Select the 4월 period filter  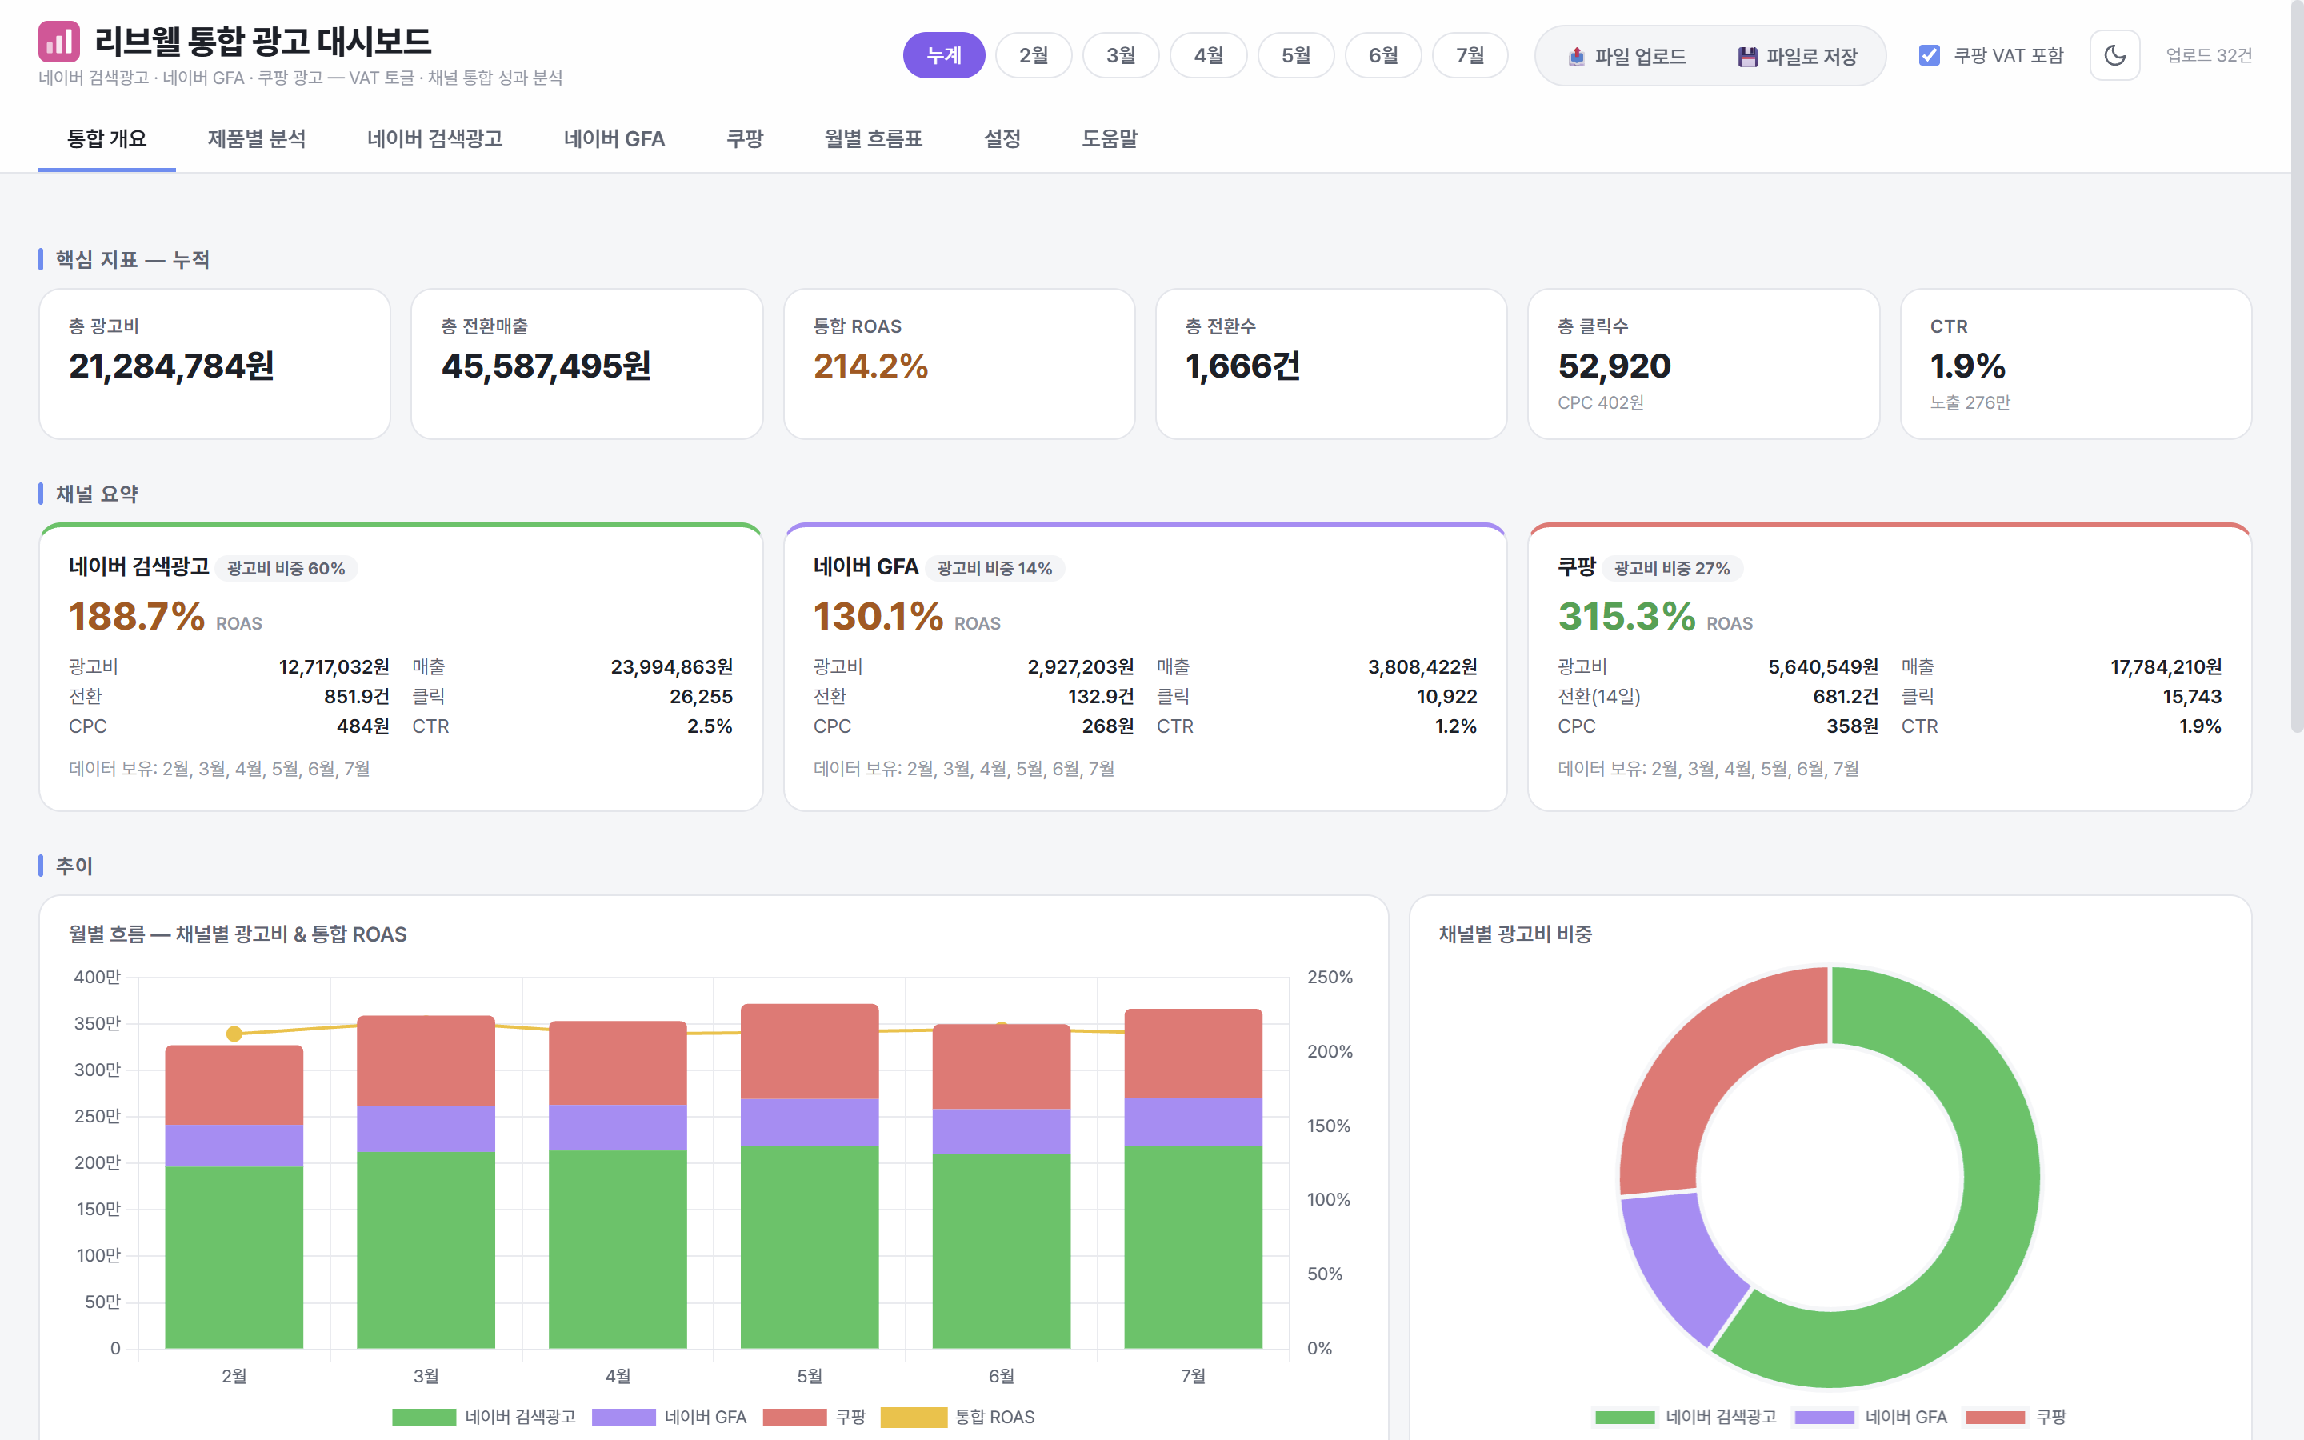[1208, 55]
